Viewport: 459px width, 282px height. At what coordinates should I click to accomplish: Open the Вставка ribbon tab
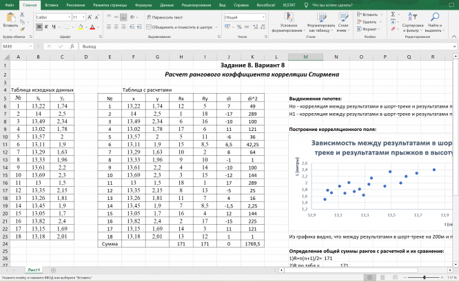(x=52, y=4)
